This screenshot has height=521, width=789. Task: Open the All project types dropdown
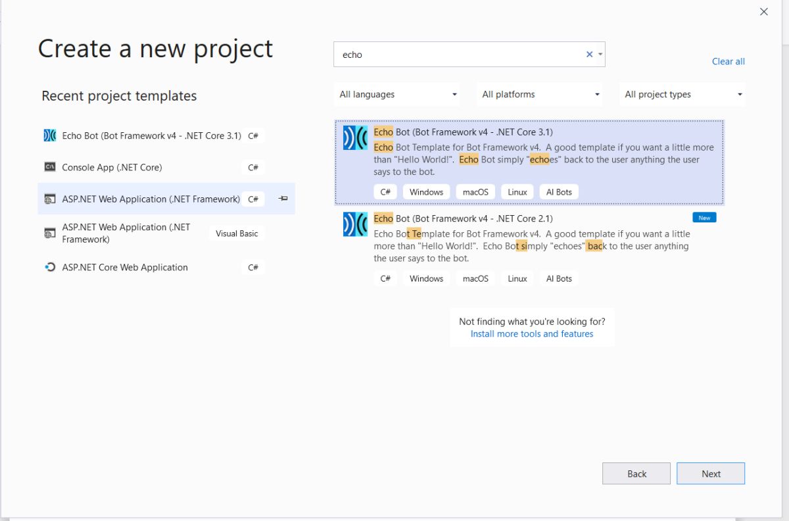pyautogui.click(x=683, y=94)
